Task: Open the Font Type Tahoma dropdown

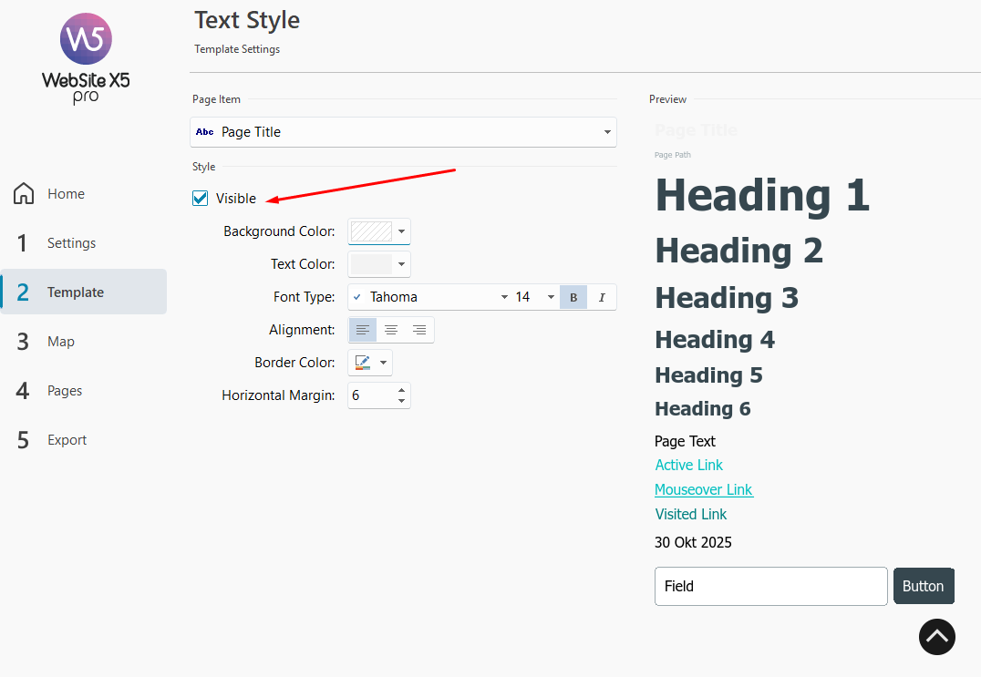Action: click(429, 297)
